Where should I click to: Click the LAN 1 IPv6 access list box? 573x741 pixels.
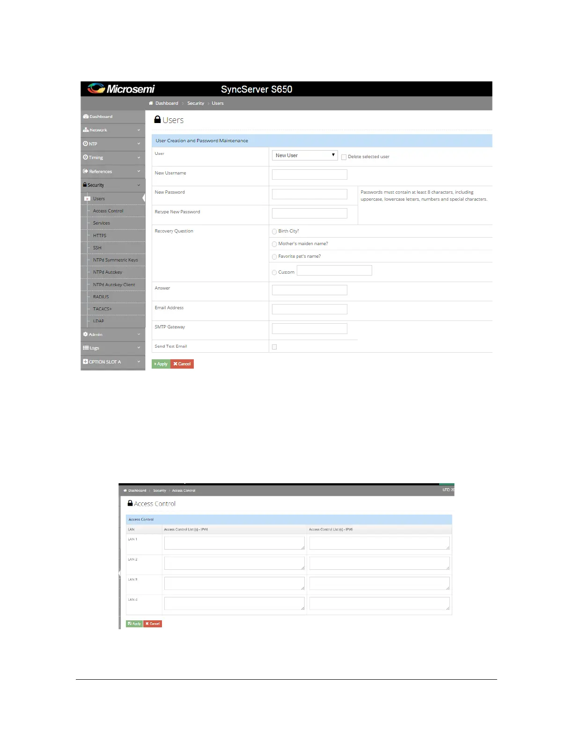click(x=380, y=543)
